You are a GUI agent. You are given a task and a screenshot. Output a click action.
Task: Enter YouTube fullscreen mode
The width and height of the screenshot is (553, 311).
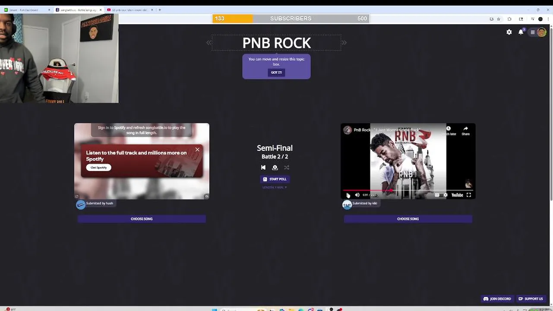pos(469,195)
